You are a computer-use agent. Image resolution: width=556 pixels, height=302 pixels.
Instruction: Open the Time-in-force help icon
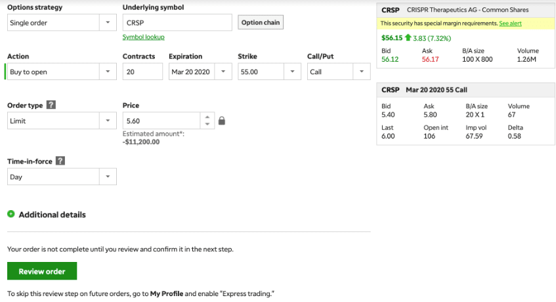(60, 161)
